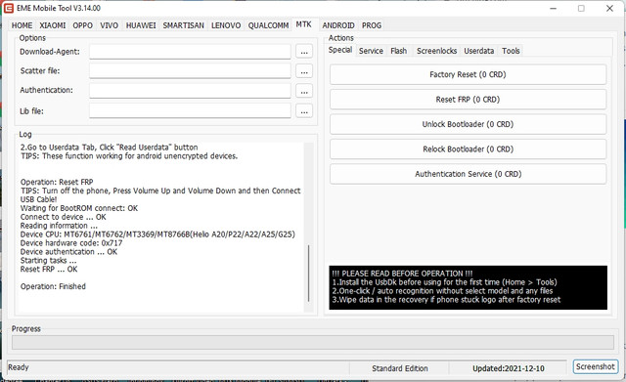
Task: Click the Factory Reset (0 CRD) button
Action: tap(468, 74)
